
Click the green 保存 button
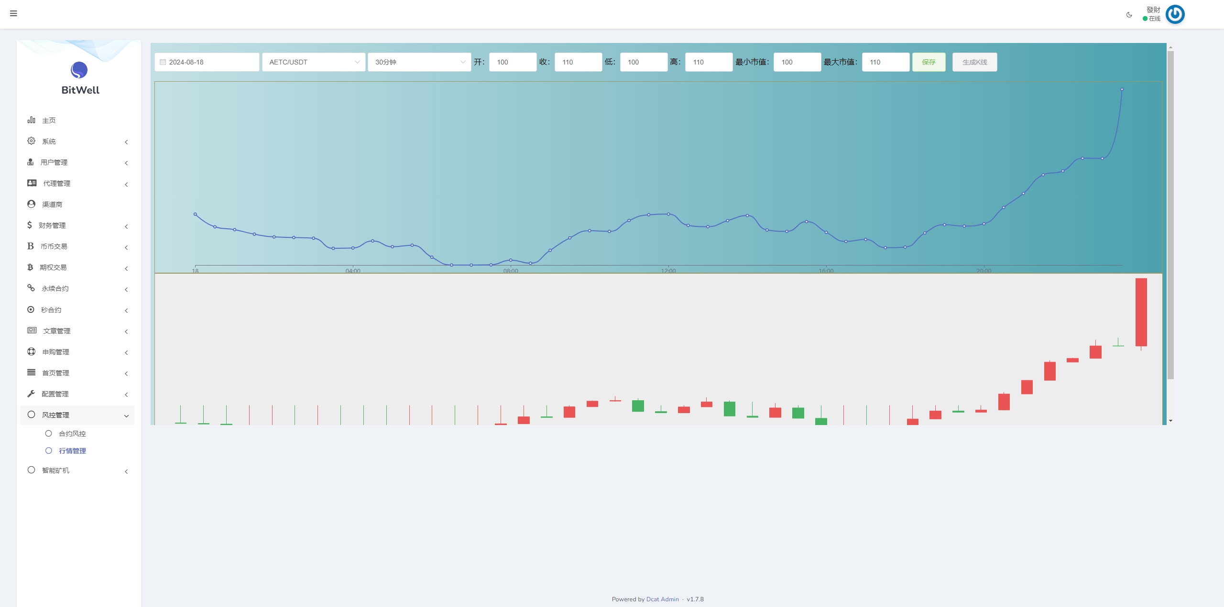[929, 62]
